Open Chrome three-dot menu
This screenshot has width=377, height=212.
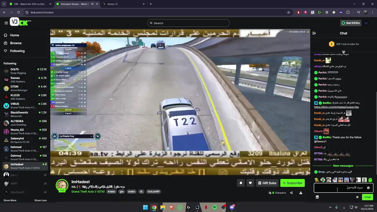click(372, 12)
